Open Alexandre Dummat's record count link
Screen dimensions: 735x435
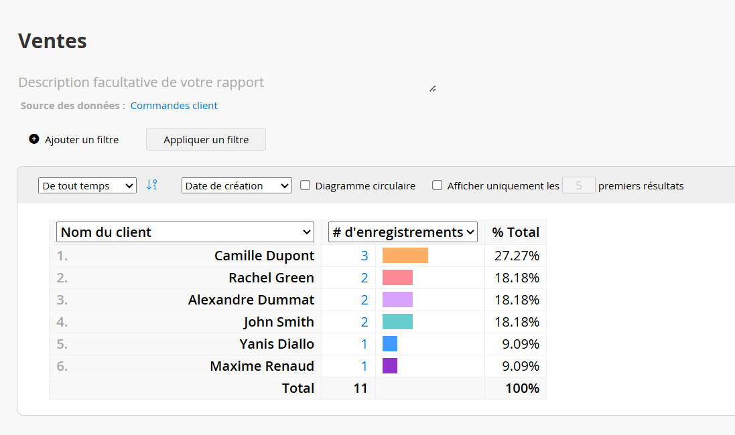(x=364, y=300)
